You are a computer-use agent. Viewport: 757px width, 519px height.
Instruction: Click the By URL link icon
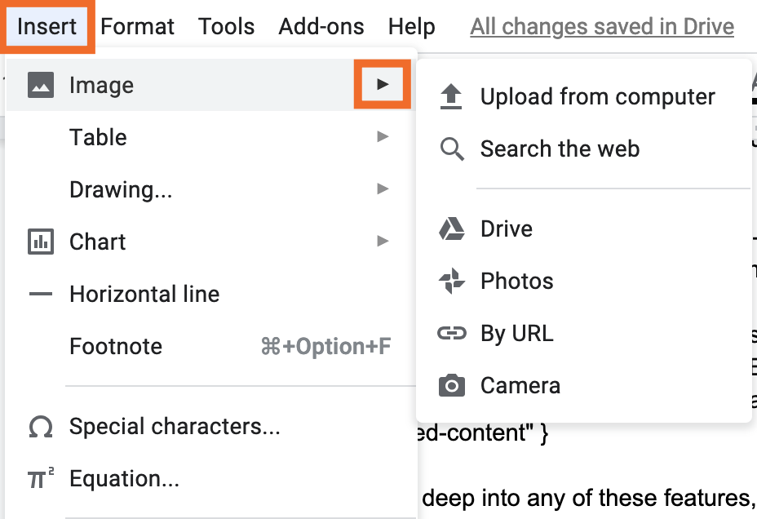pyautogui.click(x=451, y=333)
